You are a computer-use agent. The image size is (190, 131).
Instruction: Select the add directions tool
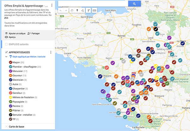tap(88, 10)
